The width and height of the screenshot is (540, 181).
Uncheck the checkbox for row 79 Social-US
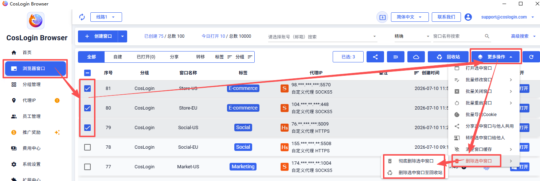click(87, 128)
